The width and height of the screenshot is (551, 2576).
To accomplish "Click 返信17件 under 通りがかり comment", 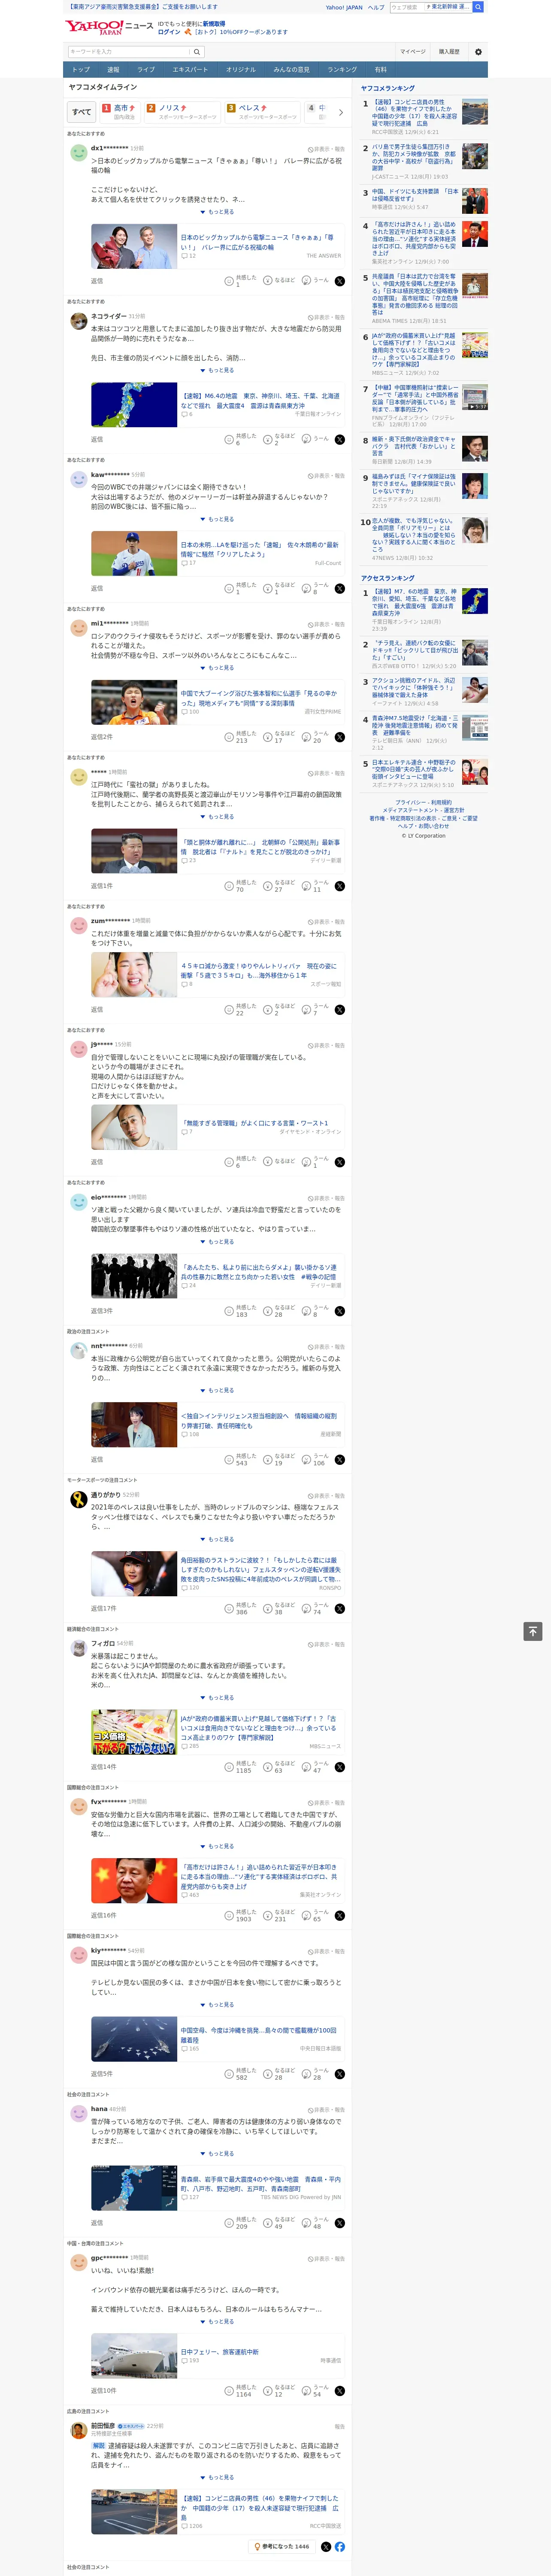I will 104,1609.
